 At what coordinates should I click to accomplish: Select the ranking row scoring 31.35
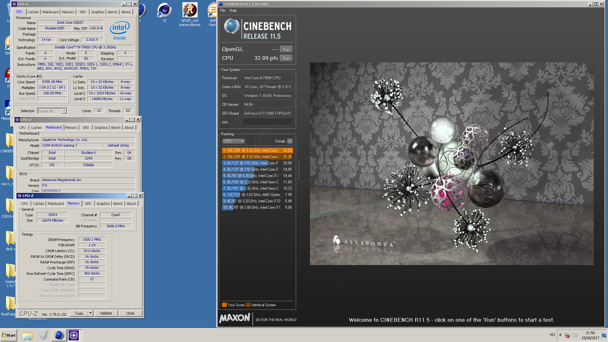tap(257, 157)
